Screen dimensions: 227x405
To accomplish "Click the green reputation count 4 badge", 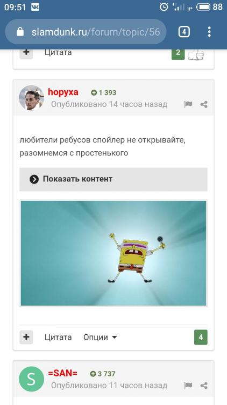I will (201, 337).
